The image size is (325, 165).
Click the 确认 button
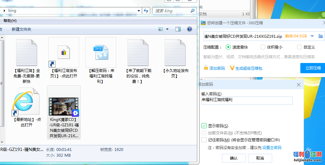234,158
